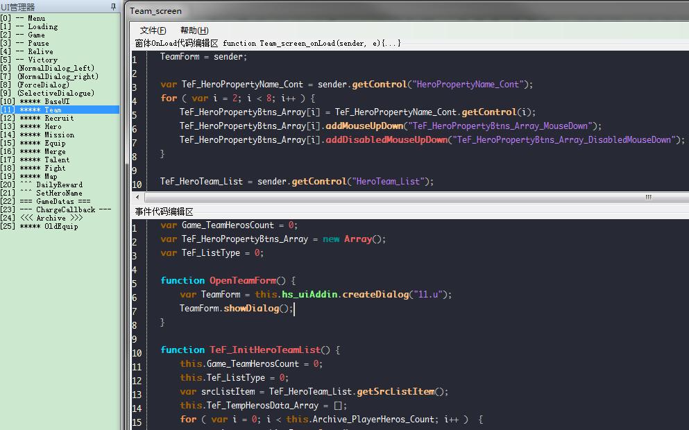Click line number 10 in OnLoad editor gutter
The width and height of the screenshot is (689, 430).
[137, 185]
